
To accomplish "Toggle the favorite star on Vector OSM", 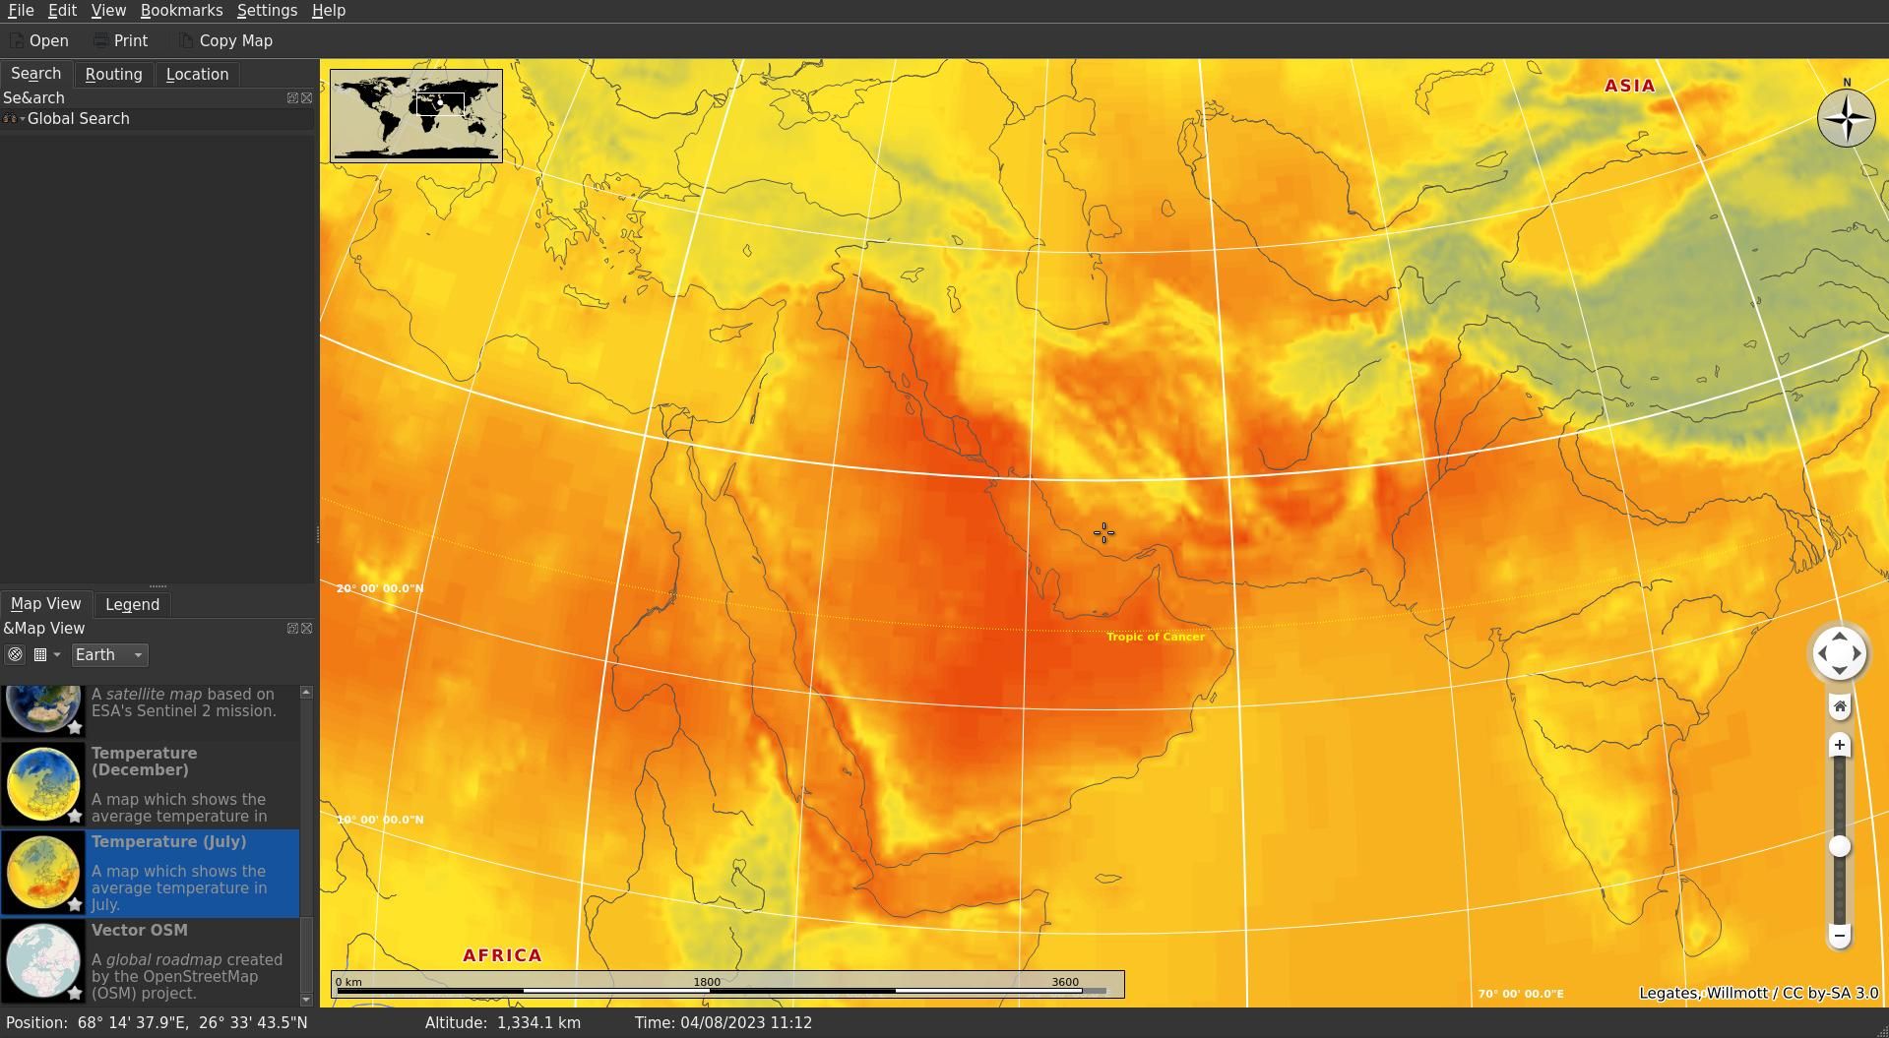I will [75, 994].
